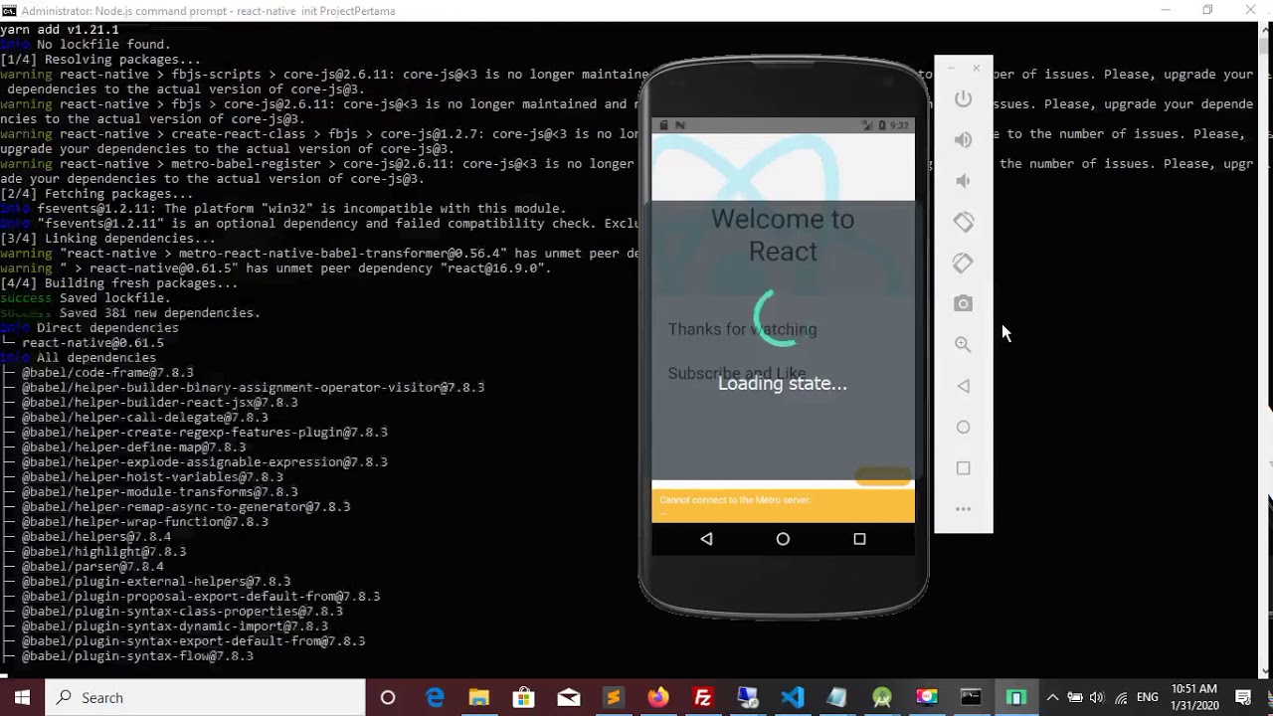Viewport: 1273px width, 716px height.
Task: Open Microsoft Store from taskbar
Action: (523, 697)
